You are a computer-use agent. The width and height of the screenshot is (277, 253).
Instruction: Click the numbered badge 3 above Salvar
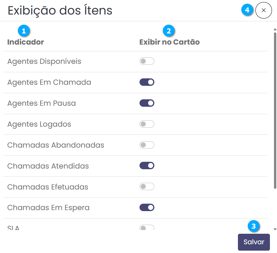click(254, 226)
